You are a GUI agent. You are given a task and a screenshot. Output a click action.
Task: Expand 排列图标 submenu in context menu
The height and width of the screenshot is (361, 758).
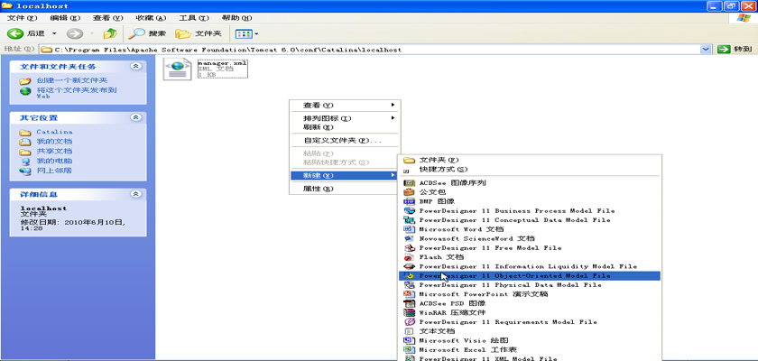tap(344, 118)
